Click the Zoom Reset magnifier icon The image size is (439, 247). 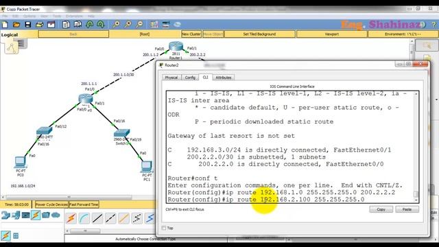point(128,25)
